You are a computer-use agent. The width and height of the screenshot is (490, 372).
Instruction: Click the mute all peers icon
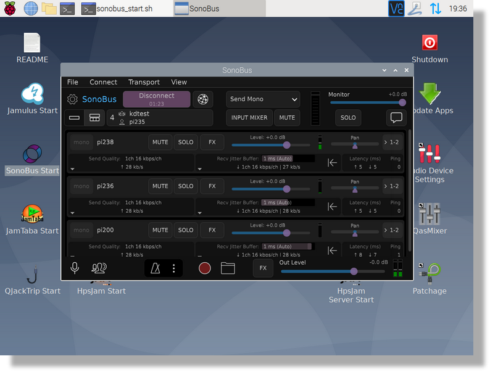click(99, 268)
